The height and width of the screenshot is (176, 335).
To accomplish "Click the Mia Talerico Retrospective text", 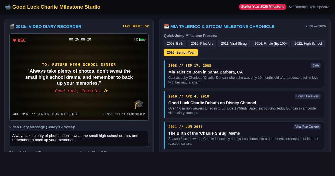I will click(310, 7).
